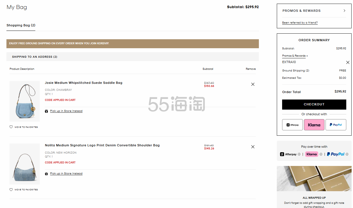Click the Afterpay logo in pay over time
Image resolution: width=353 pixels, height=208 pixels.
click(x=288, y=154)
